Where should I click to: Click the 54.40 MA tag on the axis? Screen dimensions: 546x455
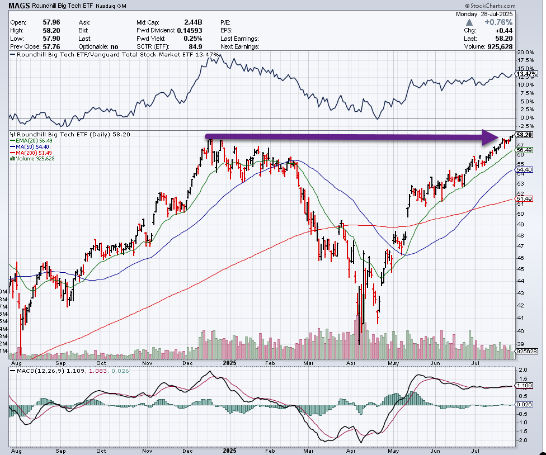click(x=524, y=170)
